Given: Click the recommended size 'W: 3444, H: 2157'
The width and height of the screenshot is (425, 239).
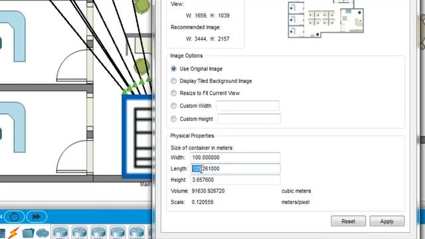Looking at the screenshot, I should pos(208,39).
